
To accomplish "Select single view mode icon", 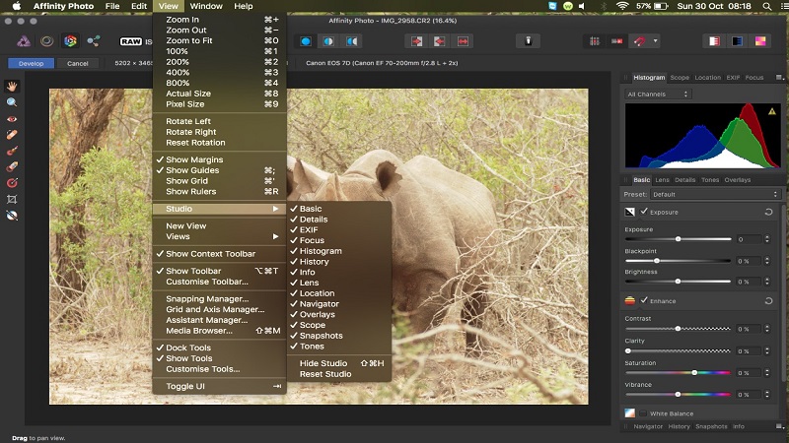I will coord(306,41).
